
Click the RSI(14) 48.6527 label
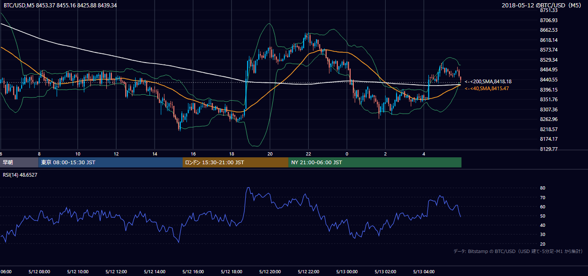(x=21, y=175)
